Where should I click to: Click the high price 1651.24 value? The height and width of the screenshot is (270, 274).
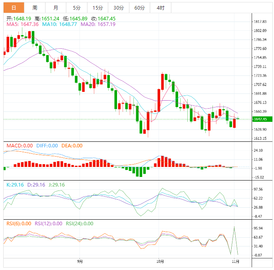(50, 18)
